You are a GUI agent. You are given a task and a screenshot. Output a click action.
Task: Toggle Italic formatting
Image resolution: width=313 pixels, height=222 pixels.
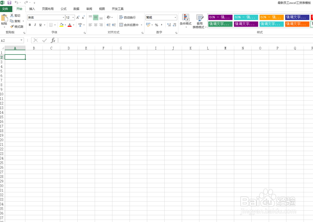pyautogui.click(x=35, y=25)
